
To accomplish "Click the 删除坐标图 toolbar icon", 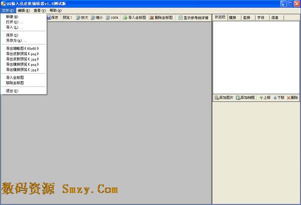I will click(x=152, y=18).
